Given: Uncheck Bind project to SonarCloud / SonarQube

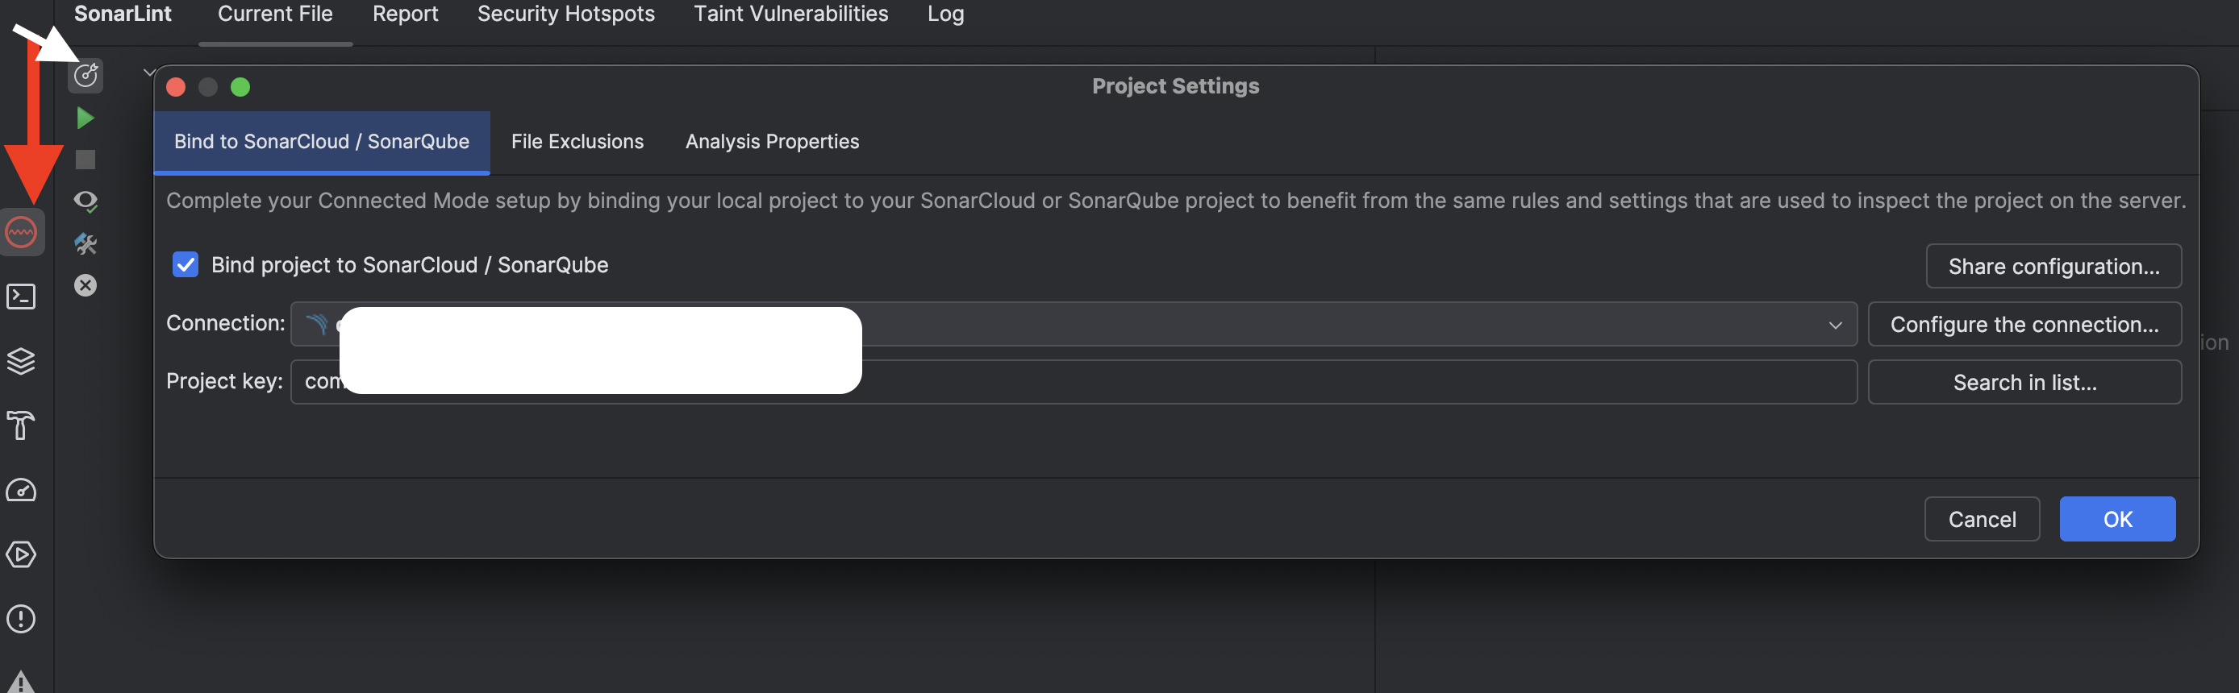Looking at the screenshot, I should pos(186,265).
